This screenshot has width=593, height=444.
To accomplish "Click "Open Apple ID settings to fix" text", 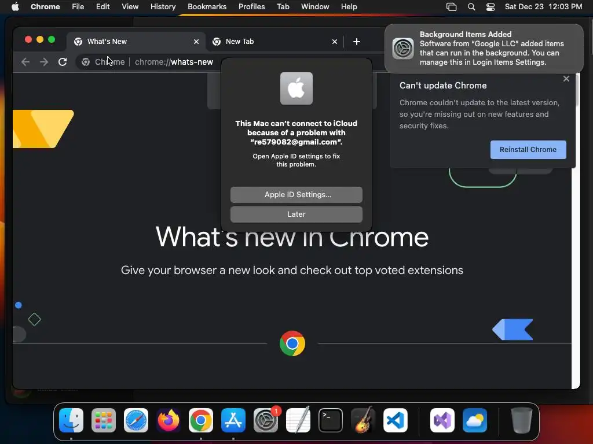I will click(x=296, y=160).
